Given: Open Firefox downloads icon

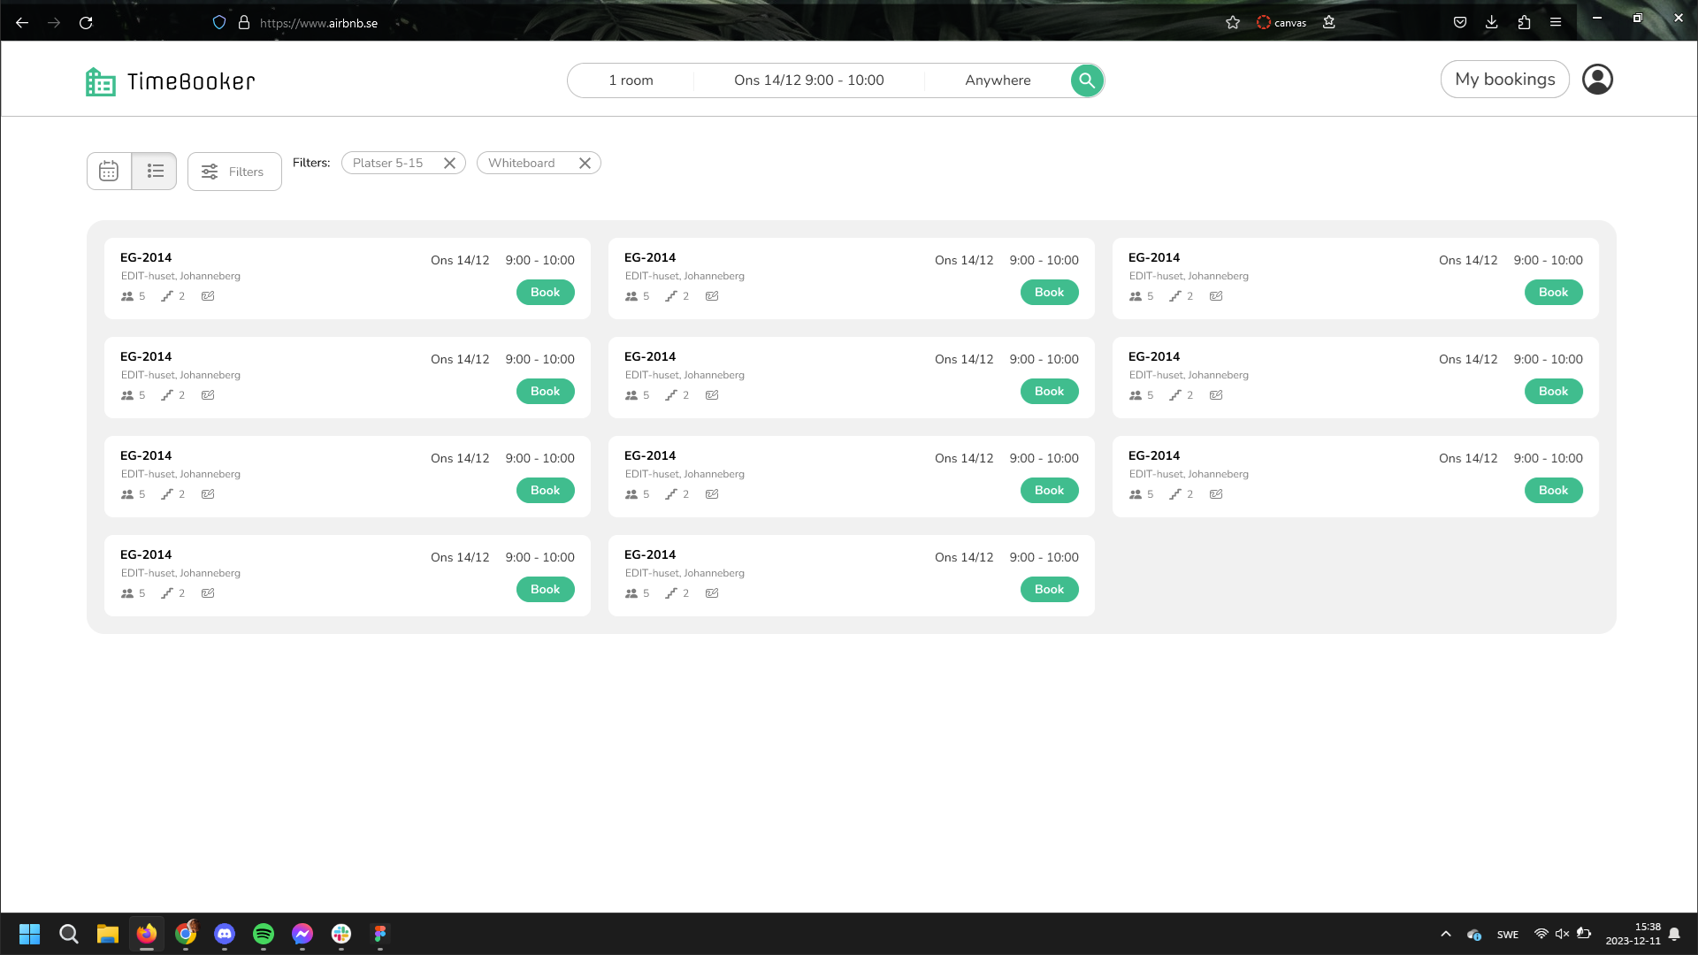Looking at the screenshot, I should 1491,23.
